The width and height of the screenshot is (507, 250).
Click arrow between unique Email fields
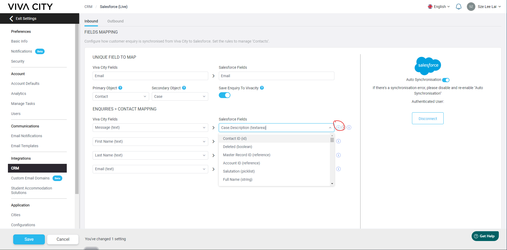[214, 76]
